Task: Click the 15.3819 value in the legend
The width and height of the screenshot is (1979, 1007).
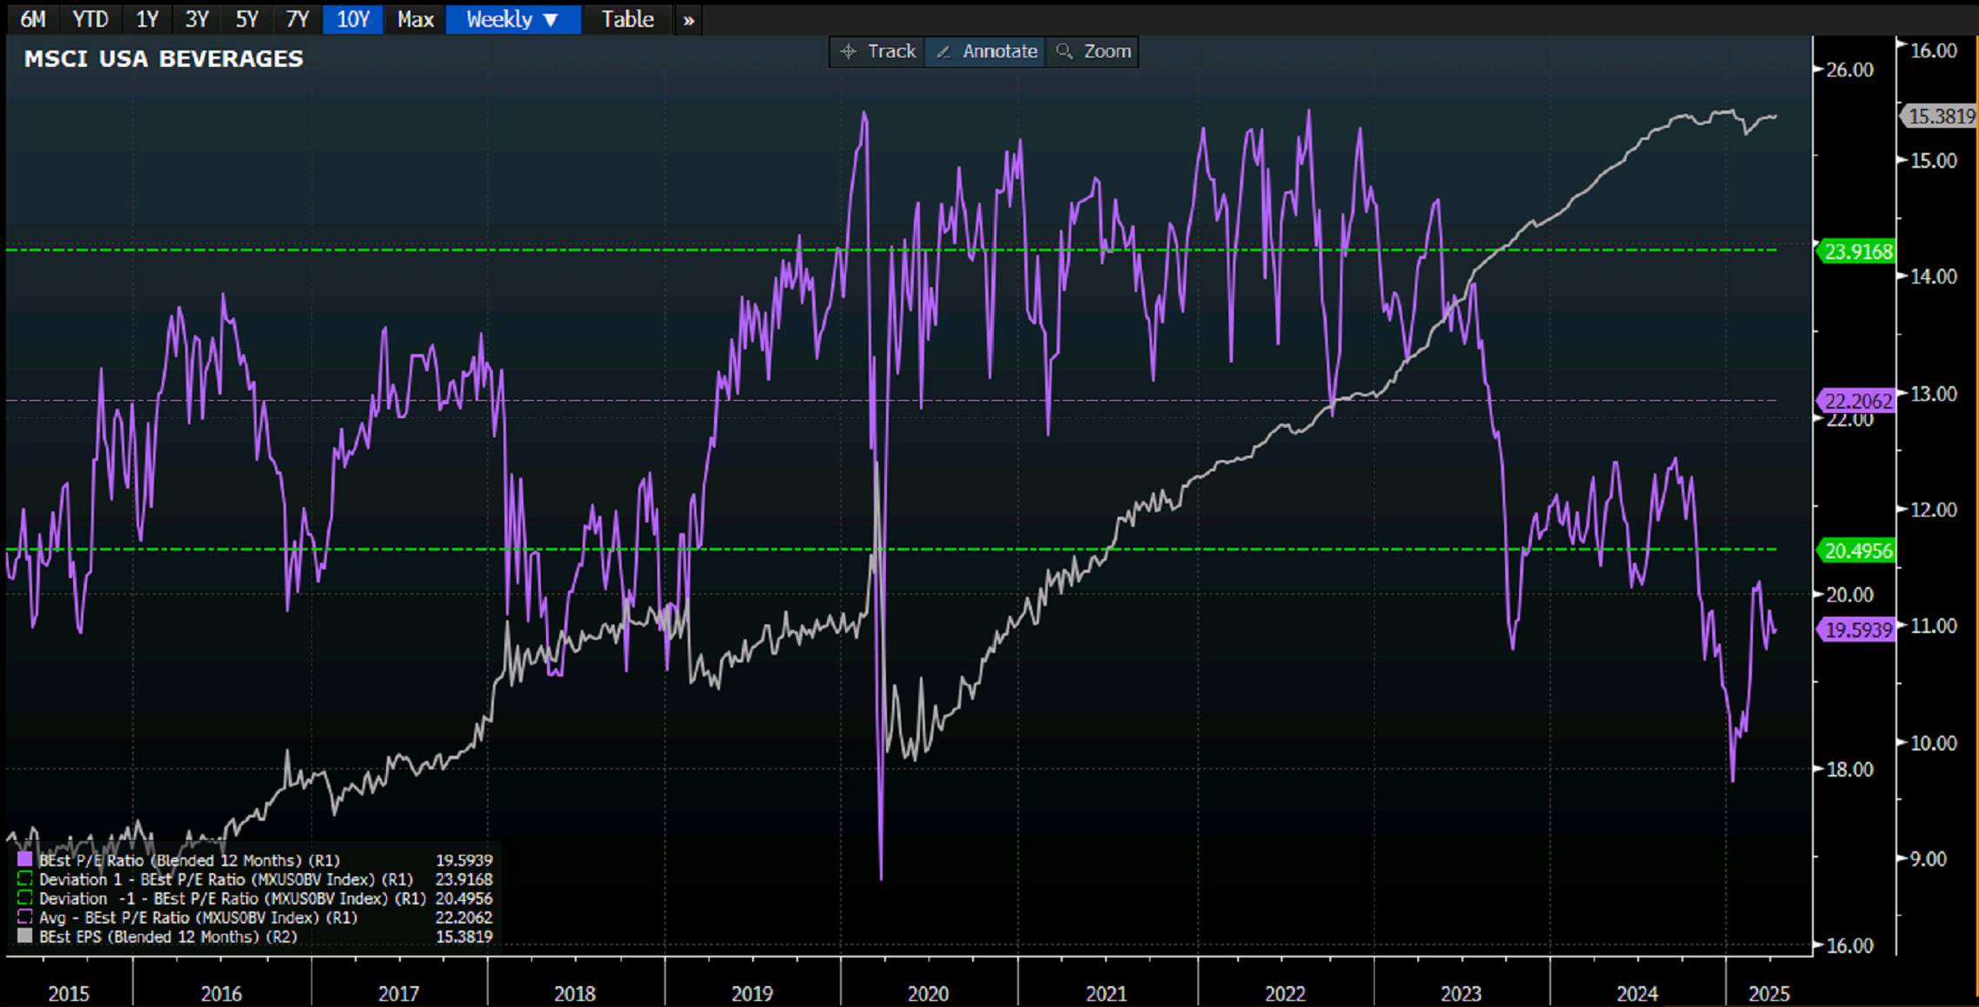Action: (463, 937)
